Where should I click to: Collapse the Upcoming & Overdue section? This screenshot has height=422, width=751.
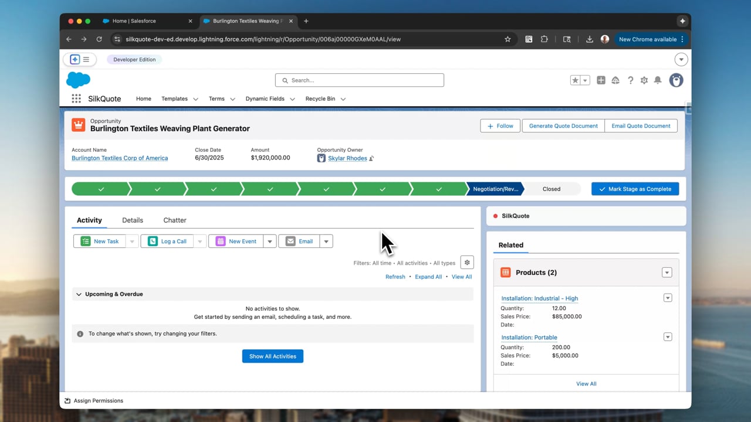[79, 294]
